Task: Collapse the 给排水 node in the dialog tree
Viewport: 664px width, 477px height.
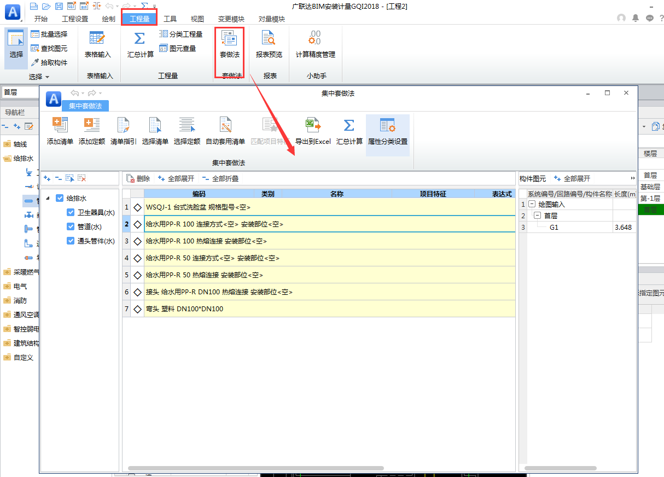Action: [x=48, y=198]
